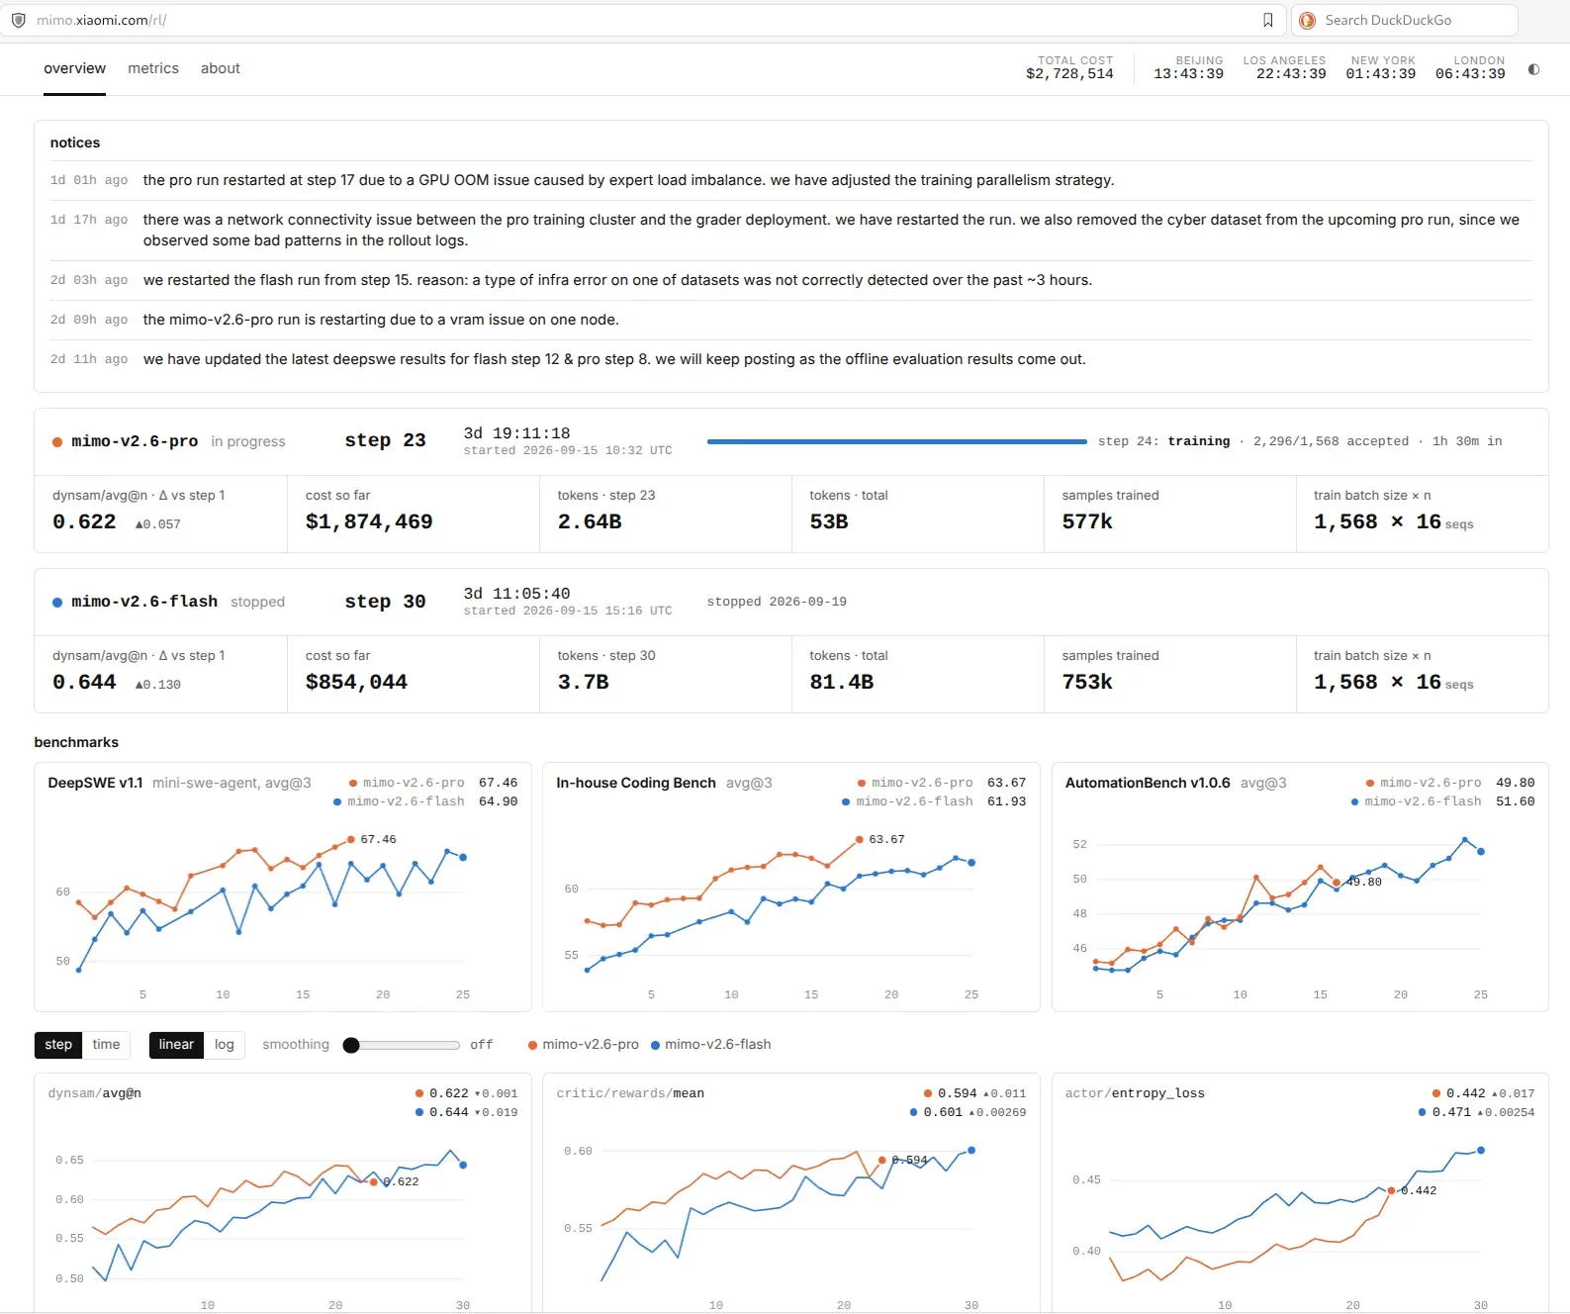The height and width of the screenshot is (1314, 1570).
Task: Click the NEW YORK clock 01:43:39
Action: click(1380, 74)
